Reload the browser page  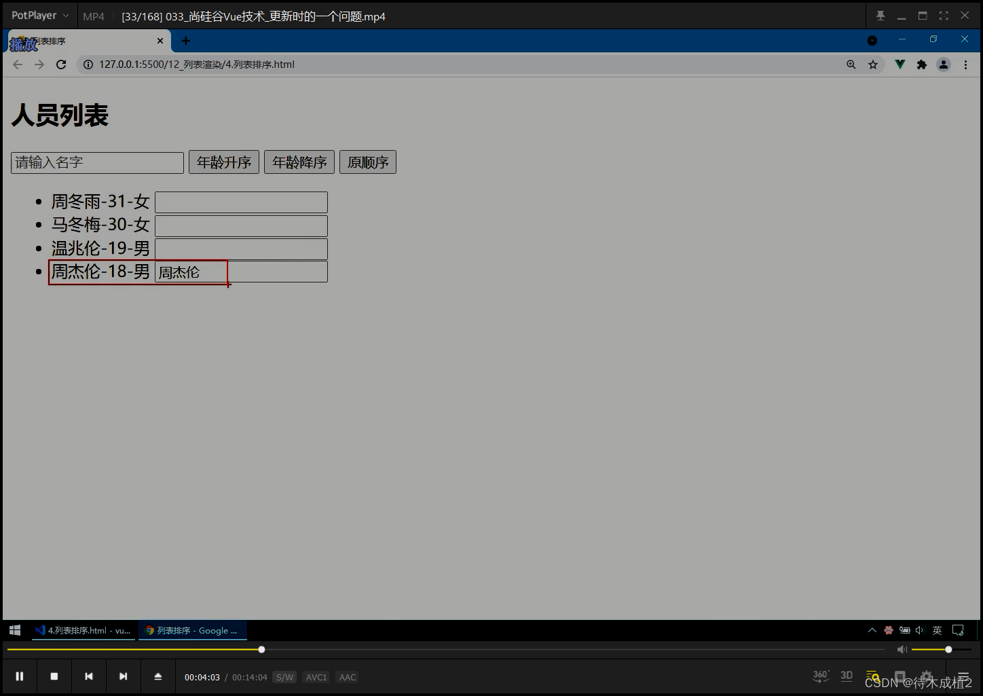[61, 65]
